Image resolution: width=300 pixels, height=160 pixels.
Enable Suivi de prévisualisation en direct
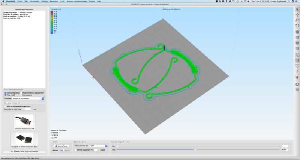pyautogui.click(x=6, y=106)
